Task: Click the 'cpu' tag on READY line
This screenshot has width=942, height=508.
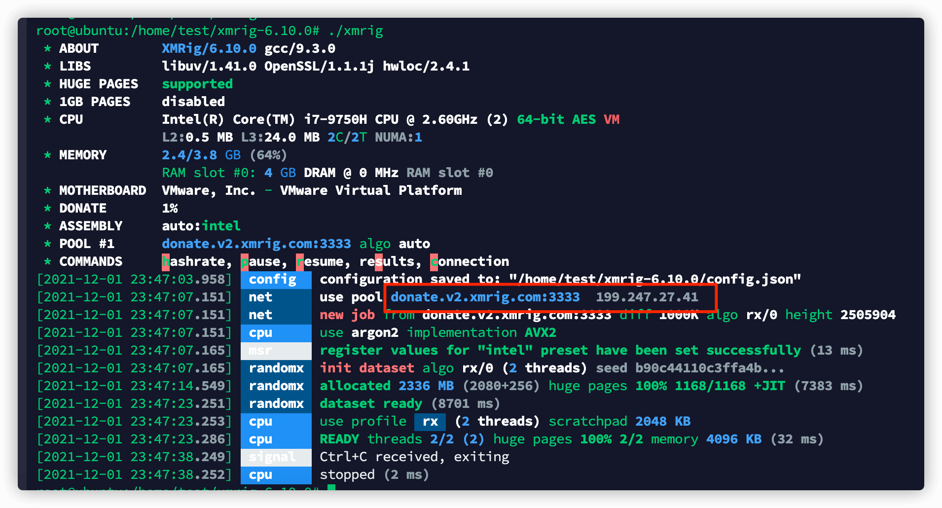Action: coord(276,439)
